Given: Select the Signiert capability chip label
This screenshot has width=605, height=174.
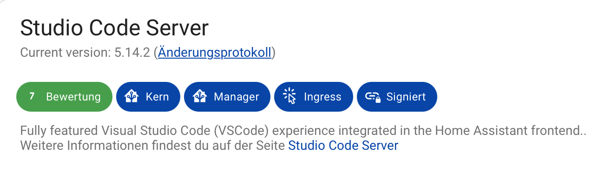Looking at the screenshot, I should (406, 97).
